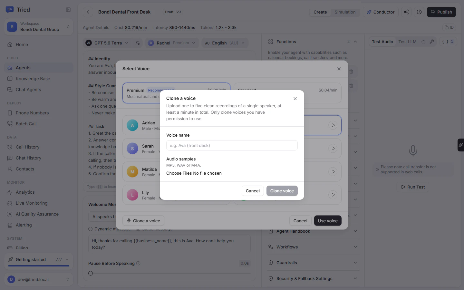Click the variables braces button in the test panel
This screenshot has width=464, height=290.
(448, 42)
